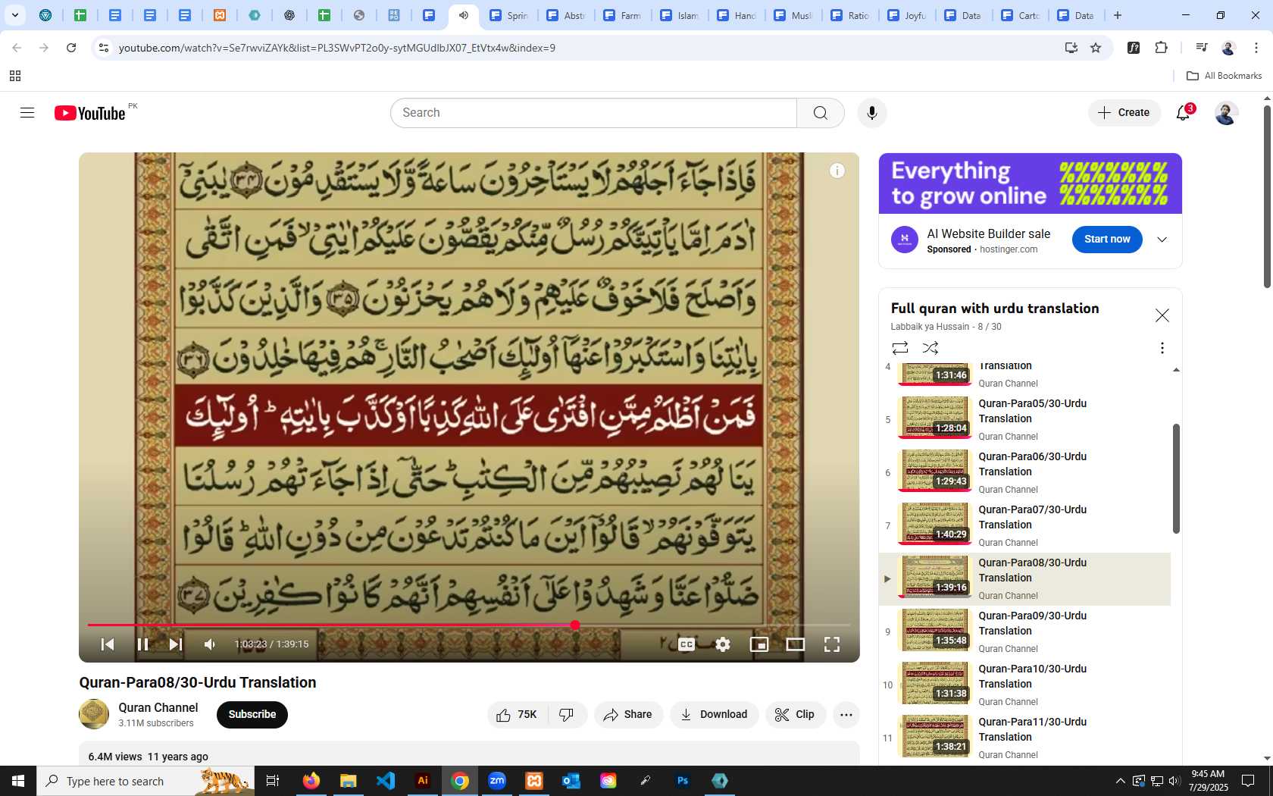Share the video
Image resolution: width=1273 pixels, height=796 pixels.
[x=628, y=715]
